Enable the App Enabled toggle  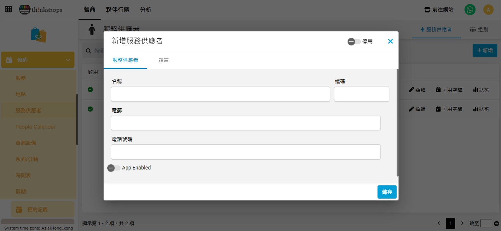coord(114,168)
